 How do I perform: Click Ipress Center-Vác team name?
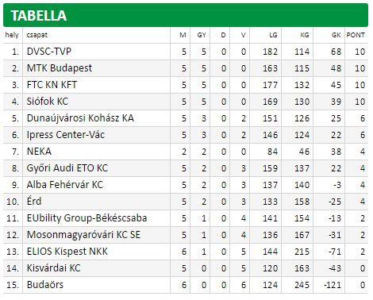(66, 135)
